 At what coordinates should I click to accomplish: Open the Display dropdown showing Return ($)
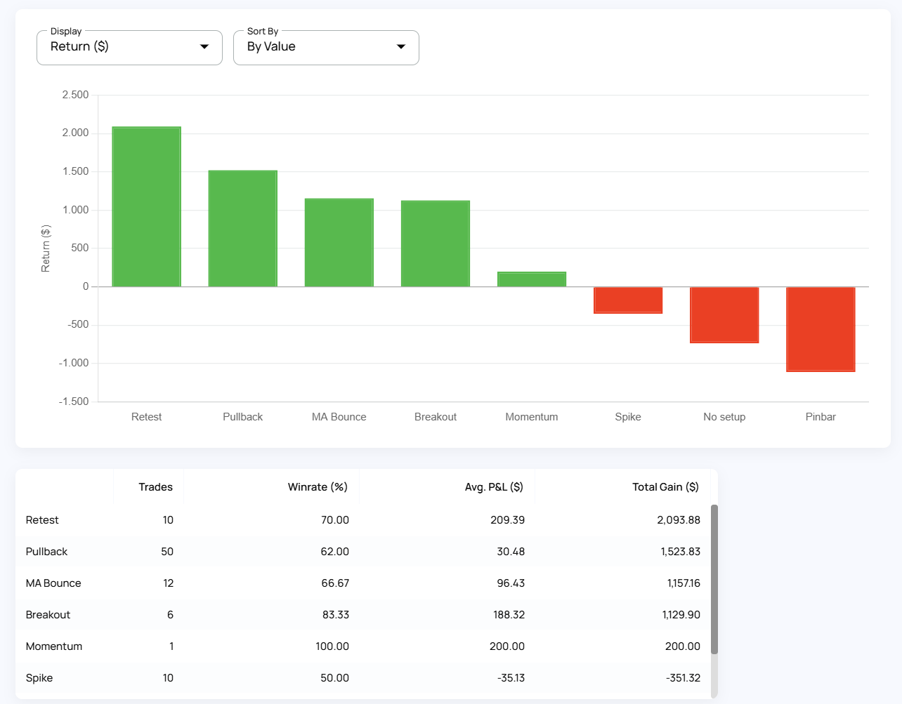129,47
